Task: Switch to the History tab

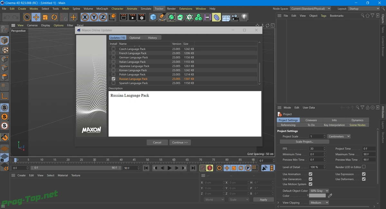Action: point(152,38)
